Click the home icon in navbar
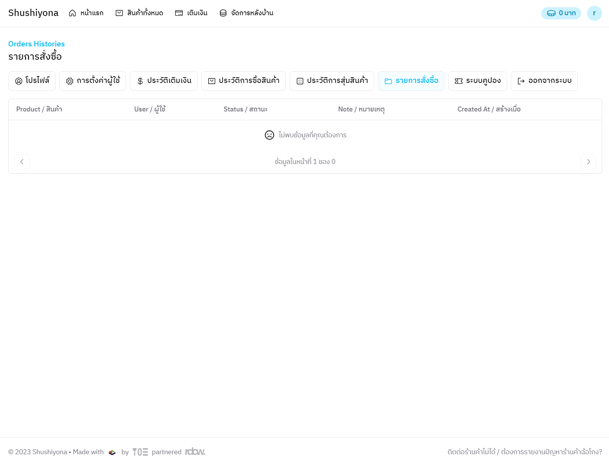 72,13
